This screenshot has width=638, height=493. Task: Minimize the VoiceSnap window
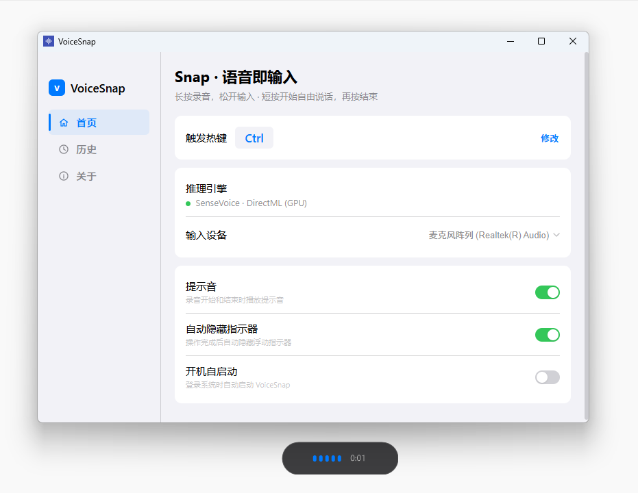(x=511, y=41)
